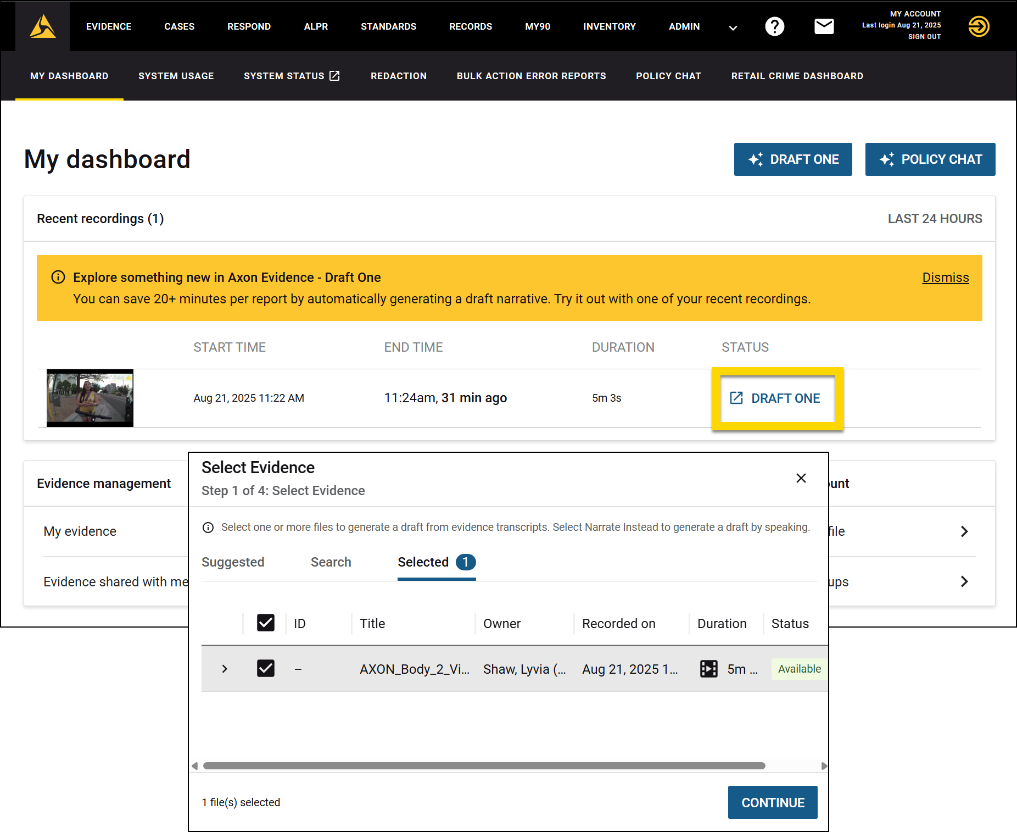Click the Continue button
Screen dimensions: 1017x832
(x=772, y=802)
